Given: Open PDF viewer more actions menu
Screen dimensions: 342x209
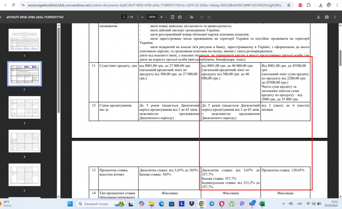Looking at the screenshot, I should click(x=335, y=17).
